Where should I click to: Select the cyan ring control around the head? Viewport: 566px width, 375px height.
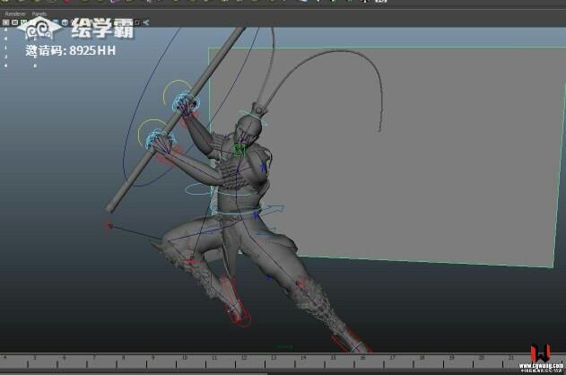253,118
